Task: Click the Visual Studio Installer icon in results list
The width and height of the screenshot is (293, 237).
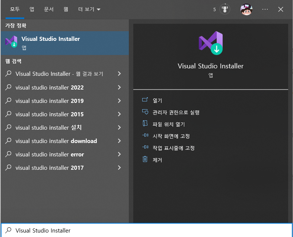Action: [11, 41]
